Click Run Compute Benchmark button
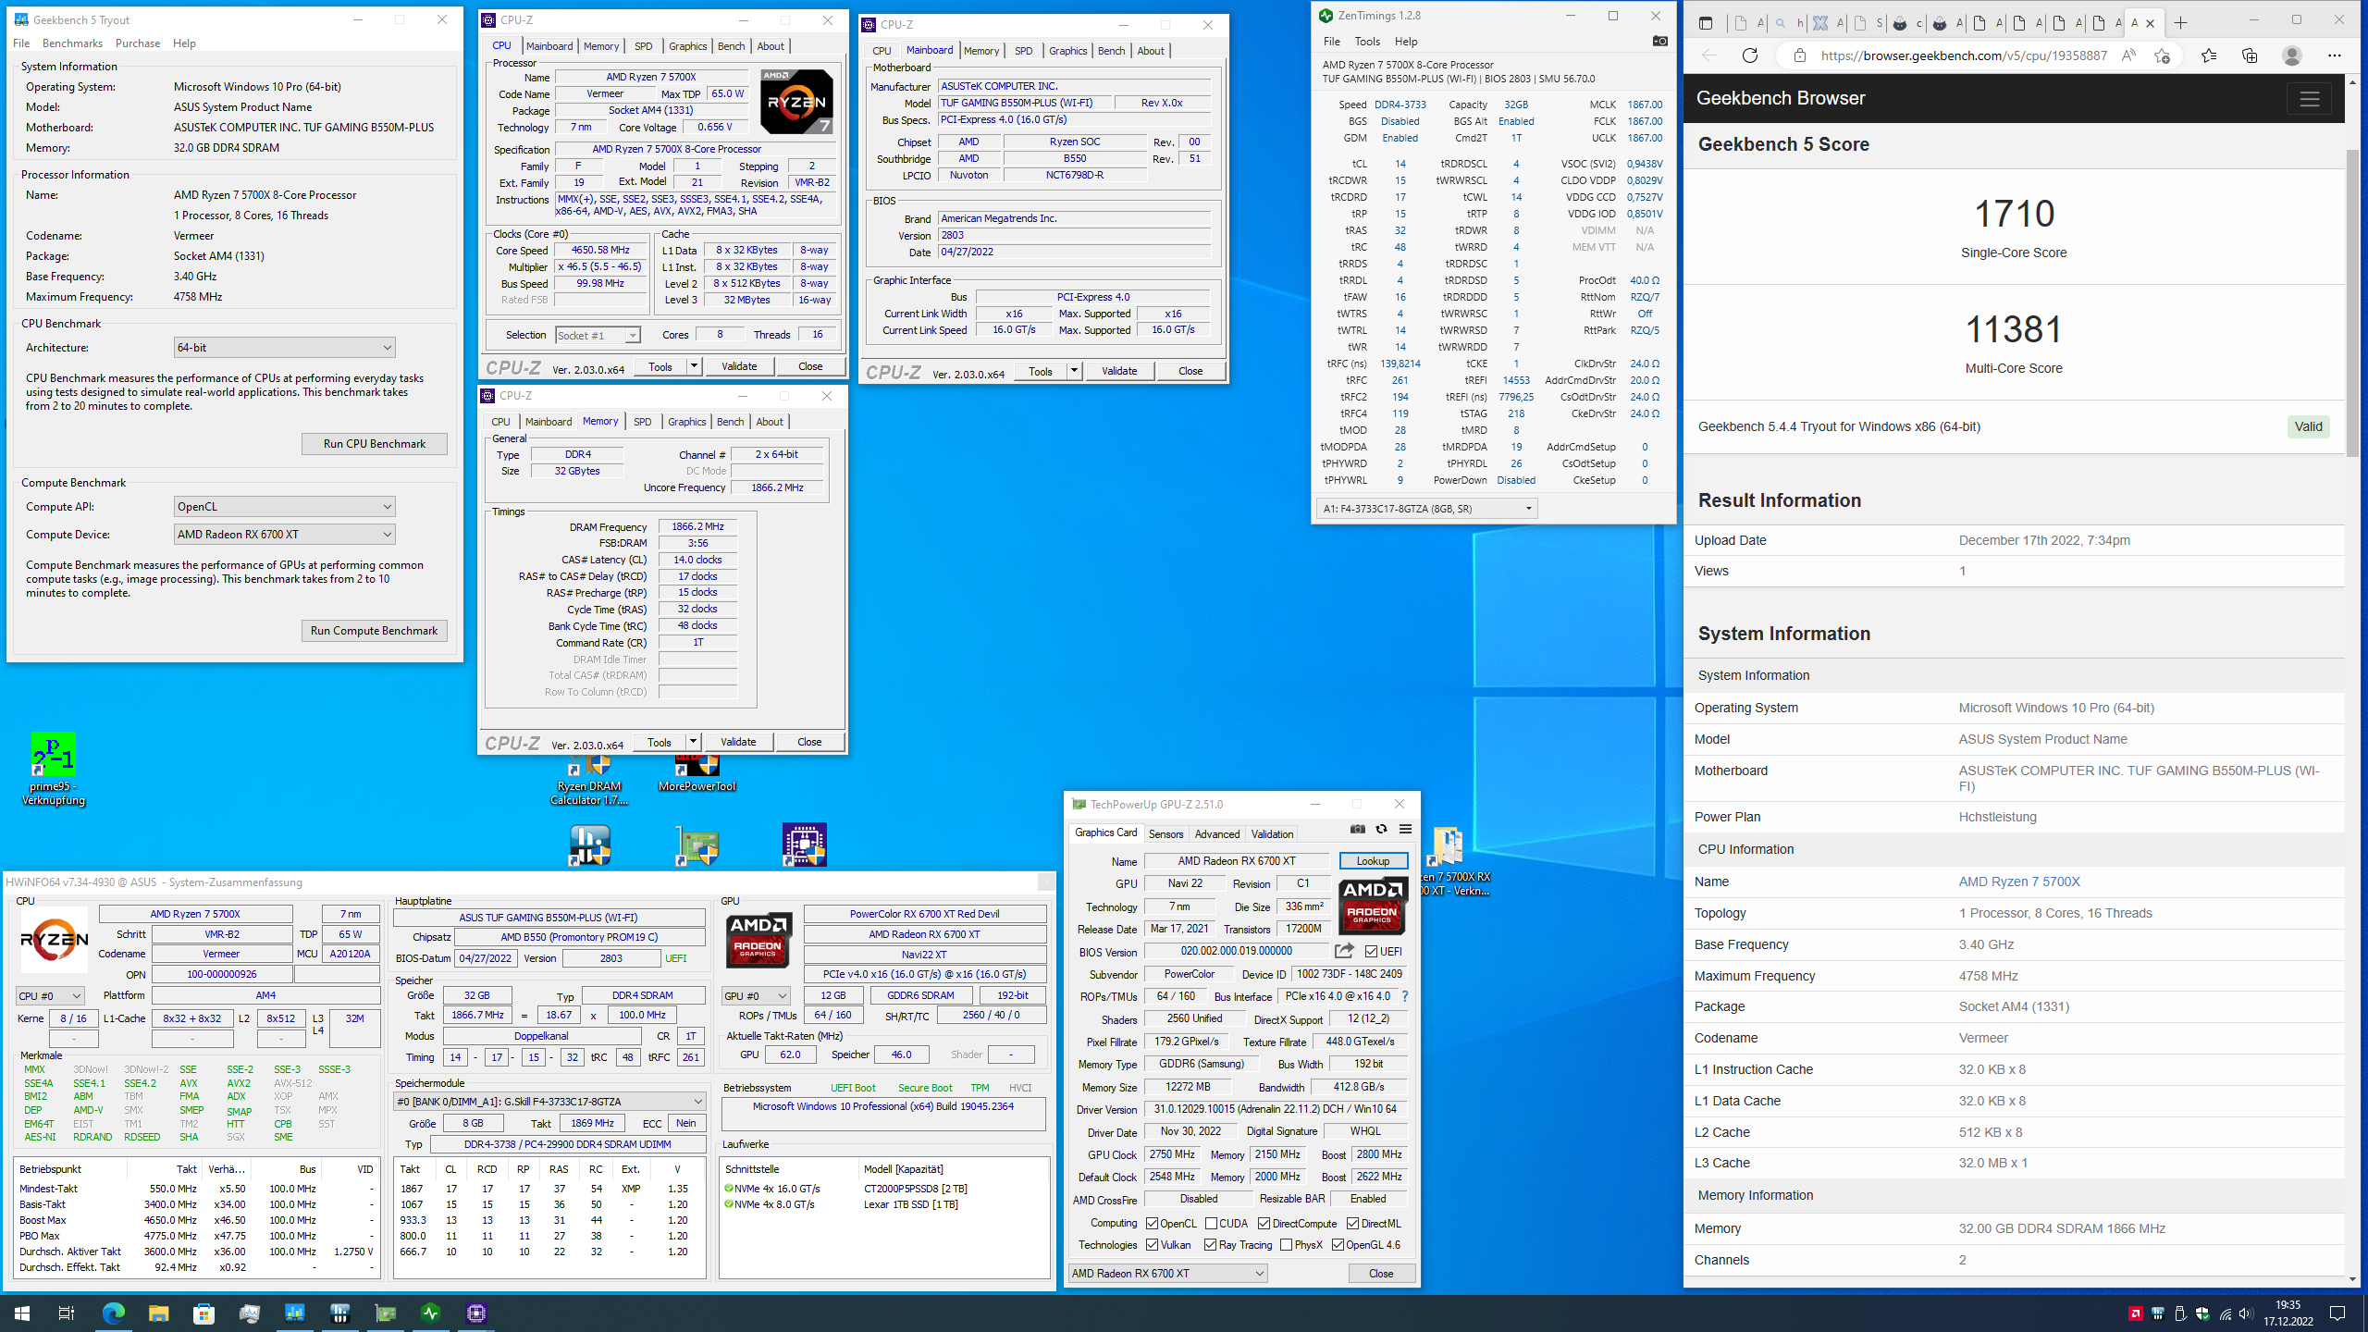Image resolution: width=2368 pixels, height=1332 pixels. pos(374,630)
